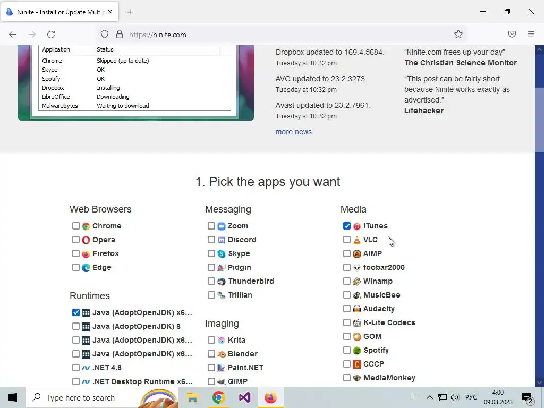Click the Krita app icon

(x=222, y=341)
